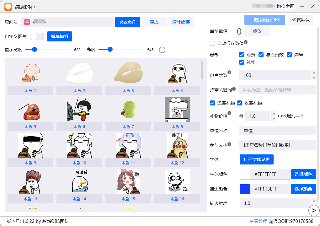The image size is (320, 226).
Task: Select the 木鱼-1 baby monk image
Action: pos(30,73)
